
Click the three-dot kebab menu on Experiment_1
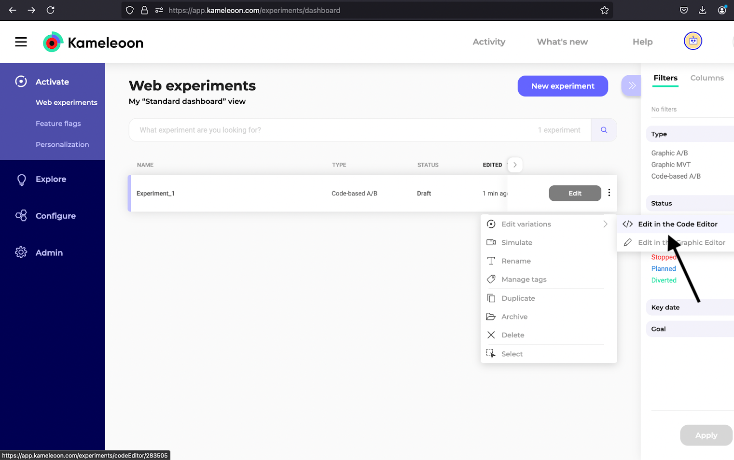(609, 193)
